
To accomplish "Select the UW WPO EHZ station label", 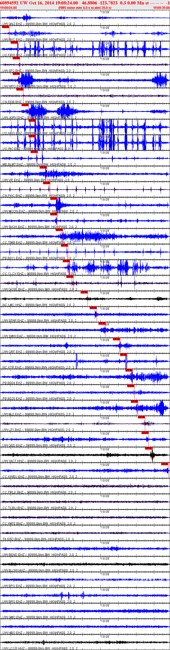I will 13,86.
